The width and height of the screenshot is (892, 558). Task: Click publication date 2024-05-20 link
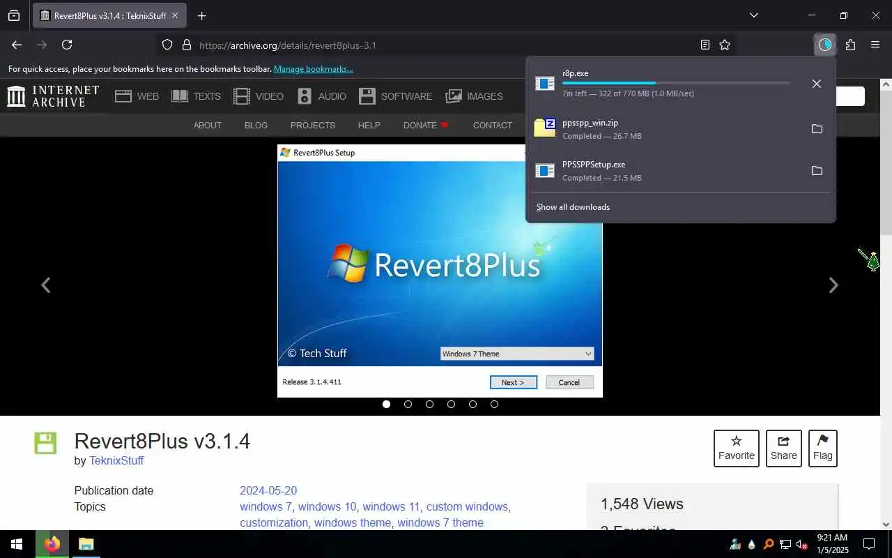[268, 491]
